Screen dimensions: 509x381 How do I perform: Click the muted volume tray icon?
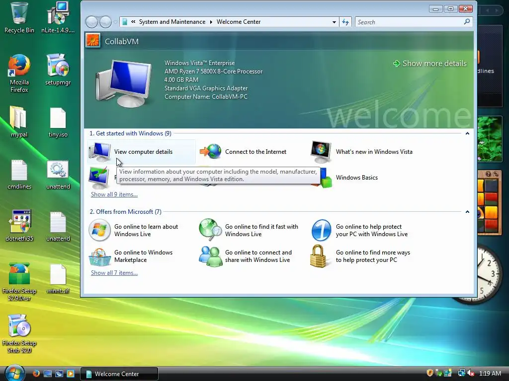471,373
